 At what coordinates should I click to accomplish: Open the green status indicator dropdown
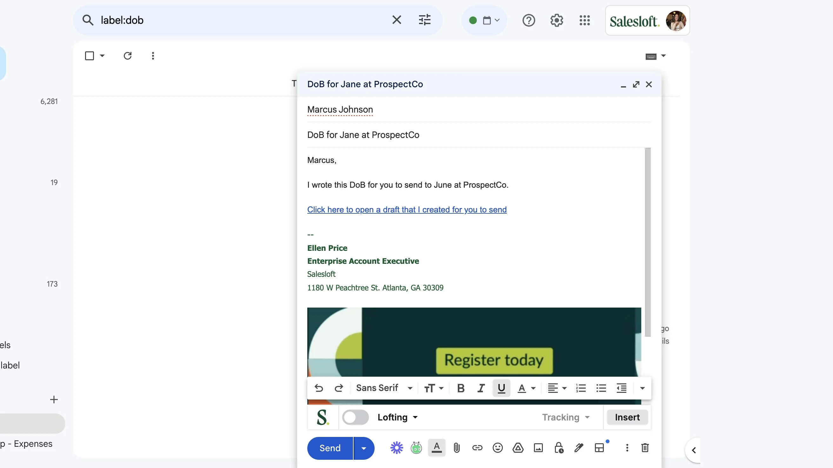tap(484, 20)
